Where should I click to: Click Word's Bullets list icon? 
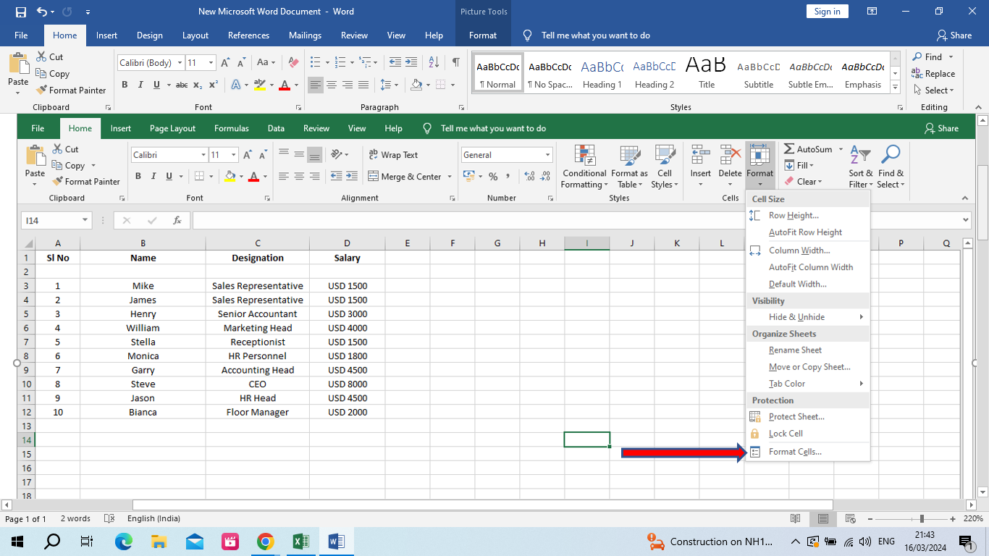(315, 62)
